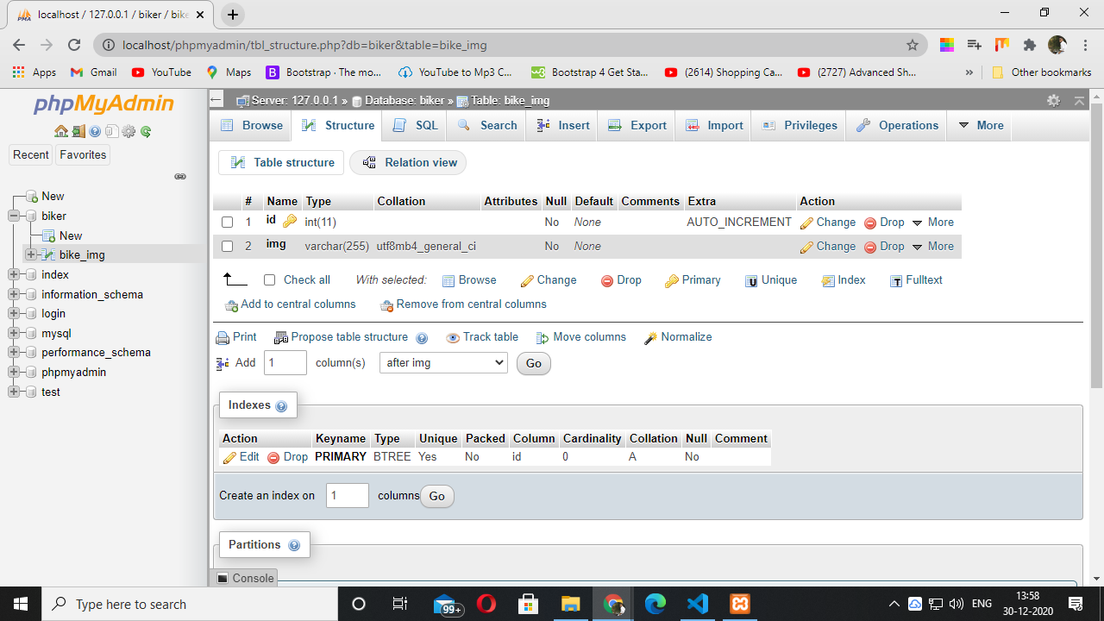The height and width of the screenshot is (621, 1104).
Task: Open navigation panel settings gear icon
Action: 129,132
